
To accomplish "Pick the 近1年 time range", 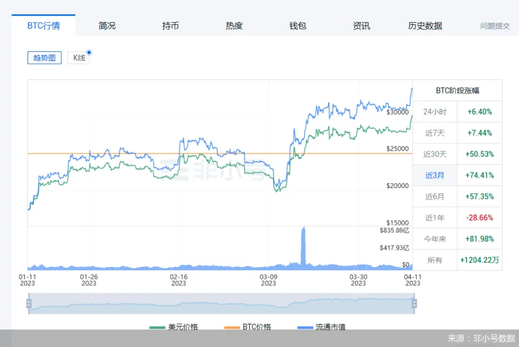I will tap(435, 217).
